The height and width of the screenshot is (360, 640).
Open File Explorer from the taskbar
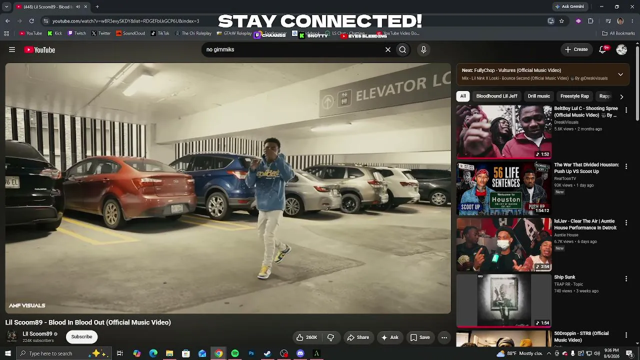tap(169, 353)
